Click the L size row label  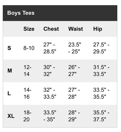tap(9, 93)
